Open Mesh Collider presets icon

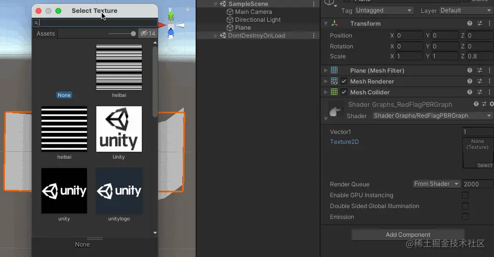click(x=480, y=92)
